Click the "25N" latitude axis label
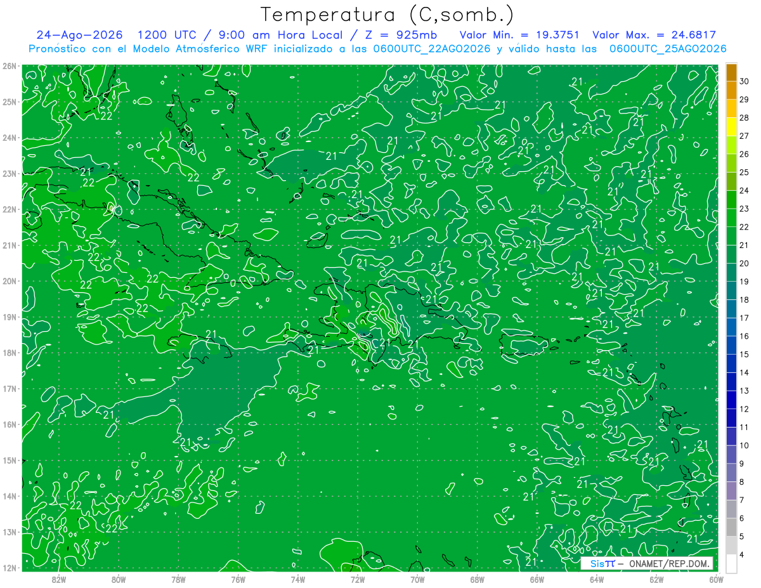Image resolution: width=761 pixels, height=588 pixels. (x=10, y=101)
